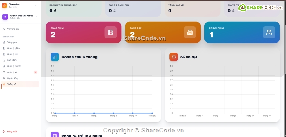Viewport: 286px width, 137px height.
Task: Expand the HUYNH VAN CHI KHAN profile chevron
Action: point(36,17)
